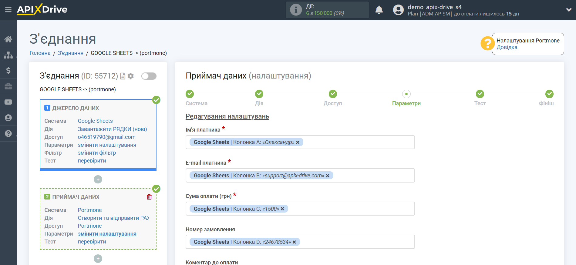Open the billing dollar icon in the sidebar
Viewport: 576px width, 265px height.
point(8,71)
